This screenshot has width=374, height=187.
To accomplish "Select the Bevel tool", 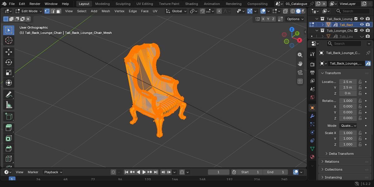I will pos(9,149).
